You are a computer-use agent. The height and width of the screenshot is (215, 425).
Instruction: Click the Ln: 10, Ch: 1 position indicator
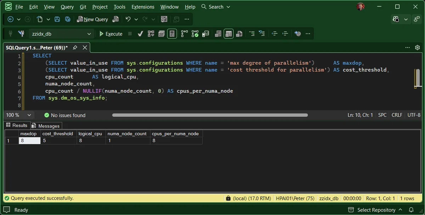pos(360,115)
